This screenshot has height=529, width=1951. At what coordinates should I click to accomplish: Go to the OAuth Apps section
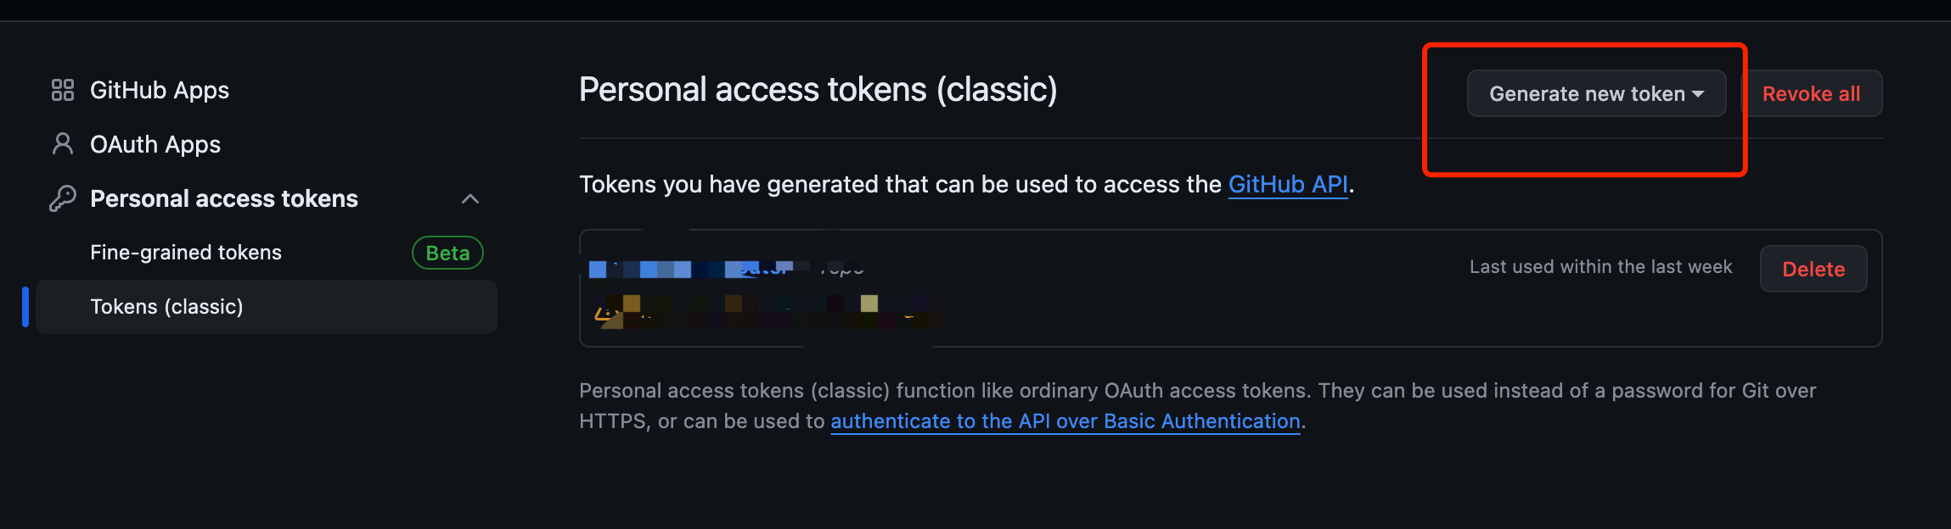pos(155,144)
